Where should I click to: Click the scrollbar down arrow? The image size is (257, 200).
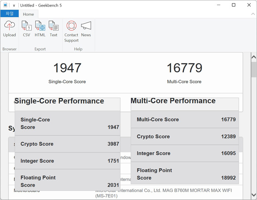(254, 195)
